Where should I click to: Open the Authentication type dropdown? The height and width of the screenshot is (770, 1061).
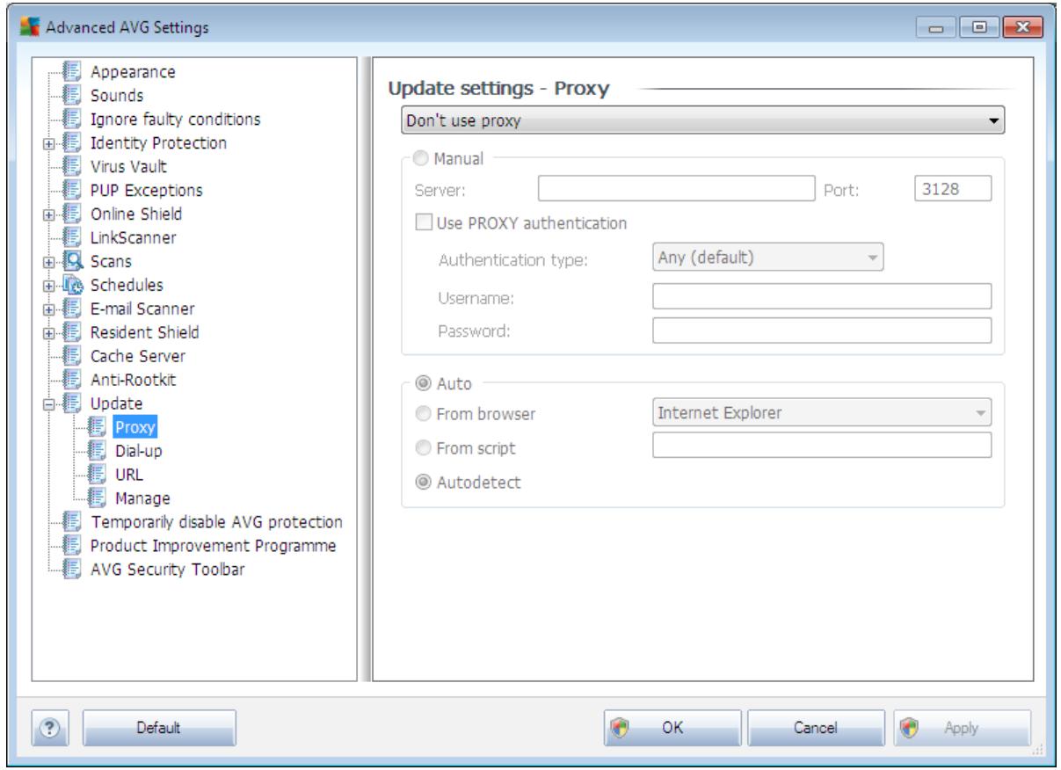tap(767, 258)
